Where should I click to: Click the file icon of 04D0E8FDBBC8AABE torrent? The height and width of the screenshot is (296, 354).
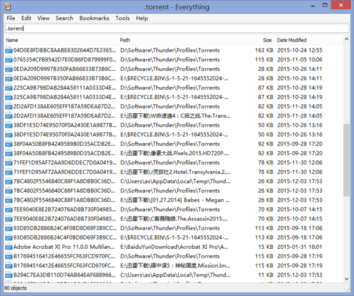9,50
